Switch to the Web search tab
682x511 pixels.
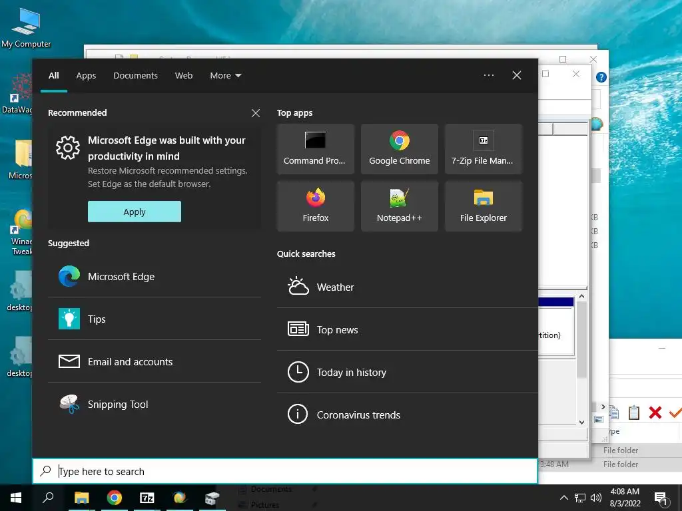click(184, 76)
